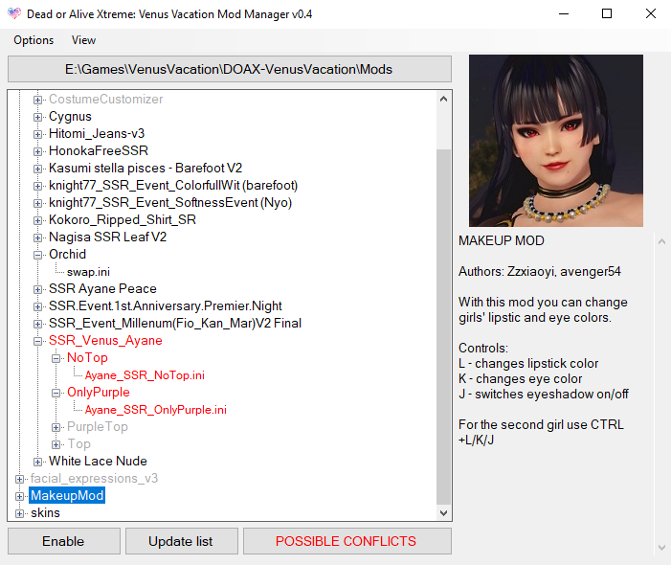Expand knight77 SoftnessEvent Nyo node
671x565 pixels.
(37, 203)
